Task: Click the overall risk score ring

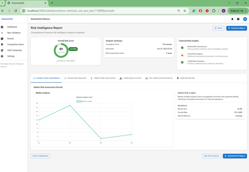Action: pyautogui.click(x=61, y=50)
